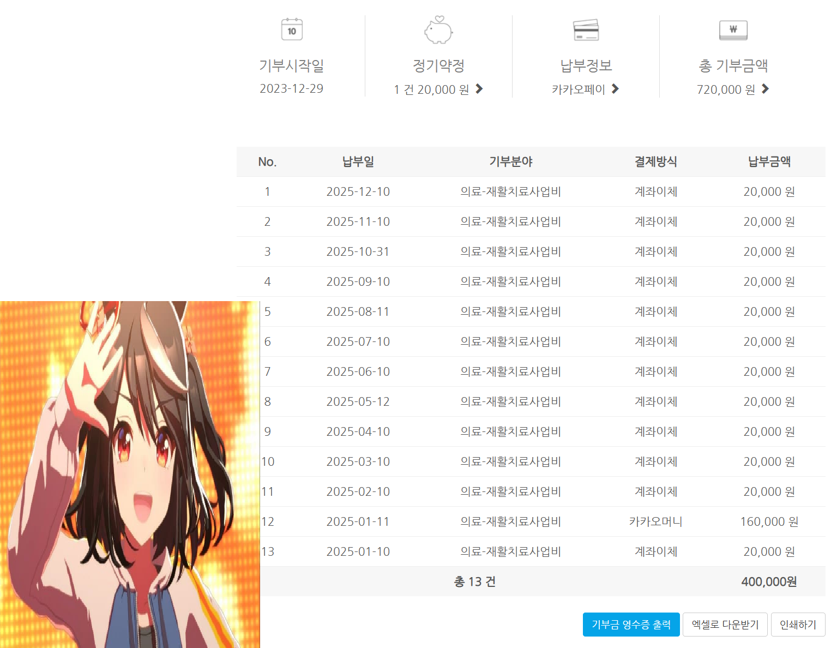Click the 엑셀로 다운받기 button
831x648 pixels.
click(x=725, y=625)
